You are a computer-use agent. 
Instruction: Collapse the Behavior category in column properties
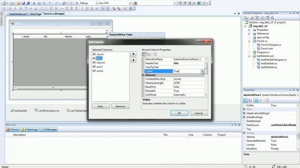click(143, 75)
